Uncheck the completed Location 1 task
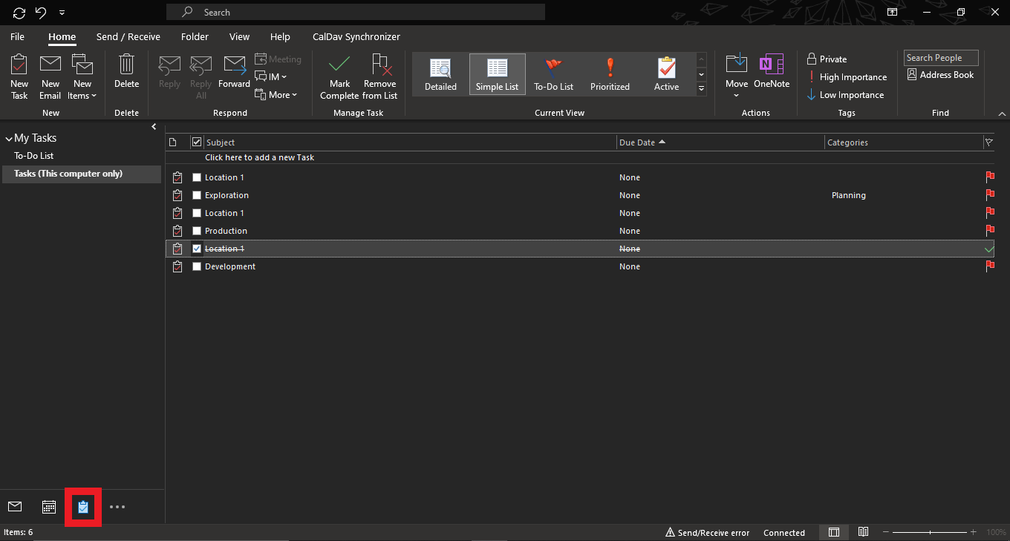The image size is (1010, 541). click(197, 249)
